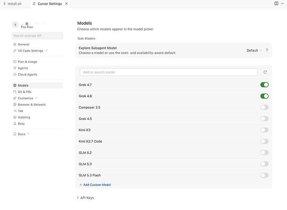Expand the API Keys section

click(86, 198)
